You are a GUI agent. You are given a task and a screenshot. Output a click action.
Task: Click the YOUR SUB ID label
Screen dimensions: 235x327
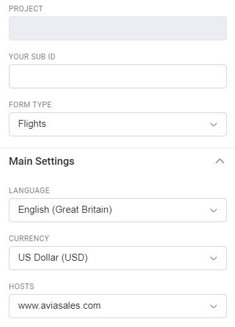click(32, 57)
